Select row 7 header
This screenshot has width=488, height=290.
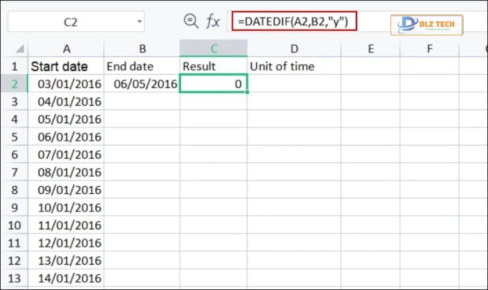(15, 172)
